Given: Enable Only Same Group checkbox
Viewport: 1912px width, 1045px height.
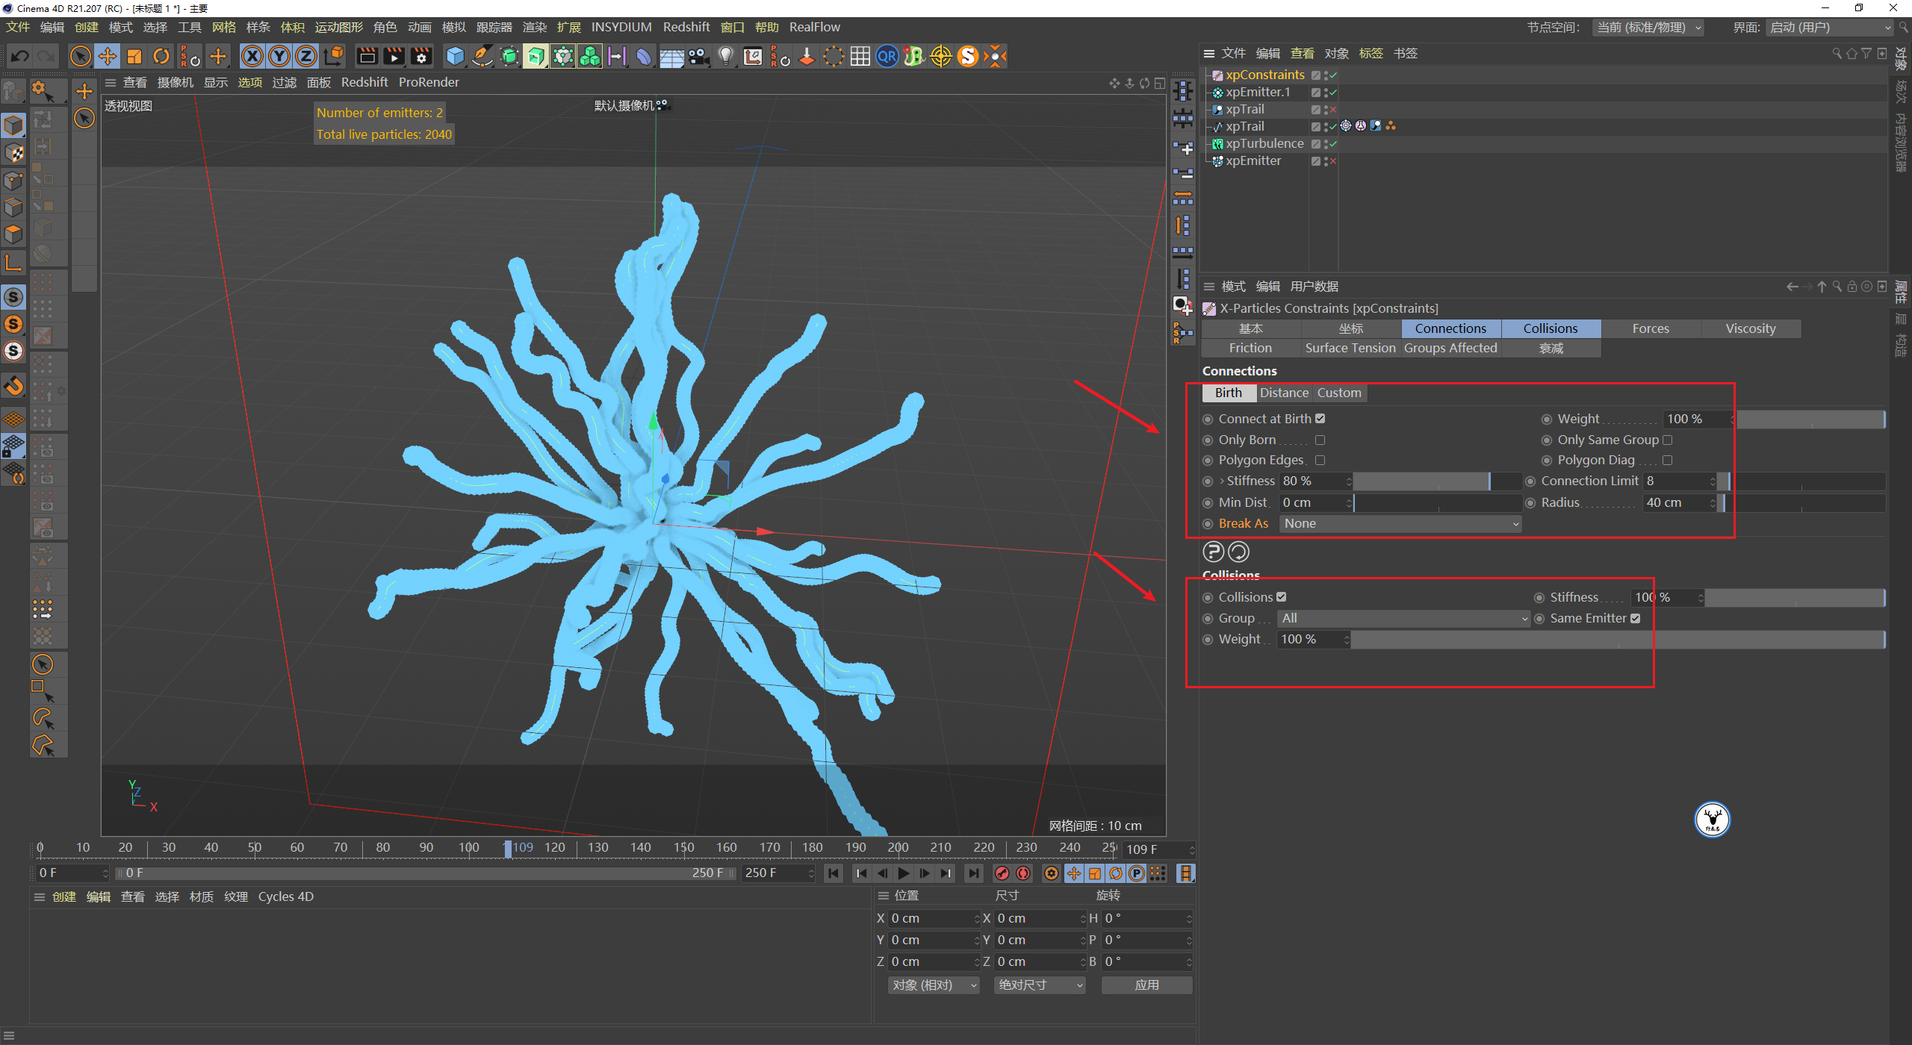Looking at the screenshot, I should (x=1667, y=440).
